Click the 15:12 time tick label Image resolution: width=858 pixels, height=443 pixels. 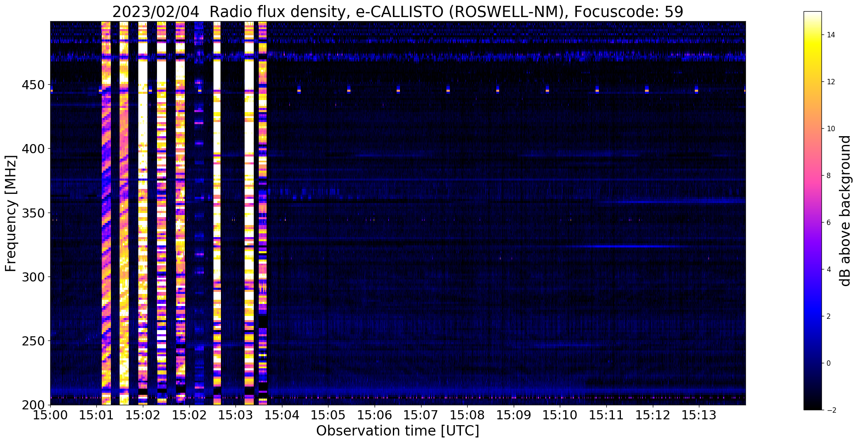[653, 415]
